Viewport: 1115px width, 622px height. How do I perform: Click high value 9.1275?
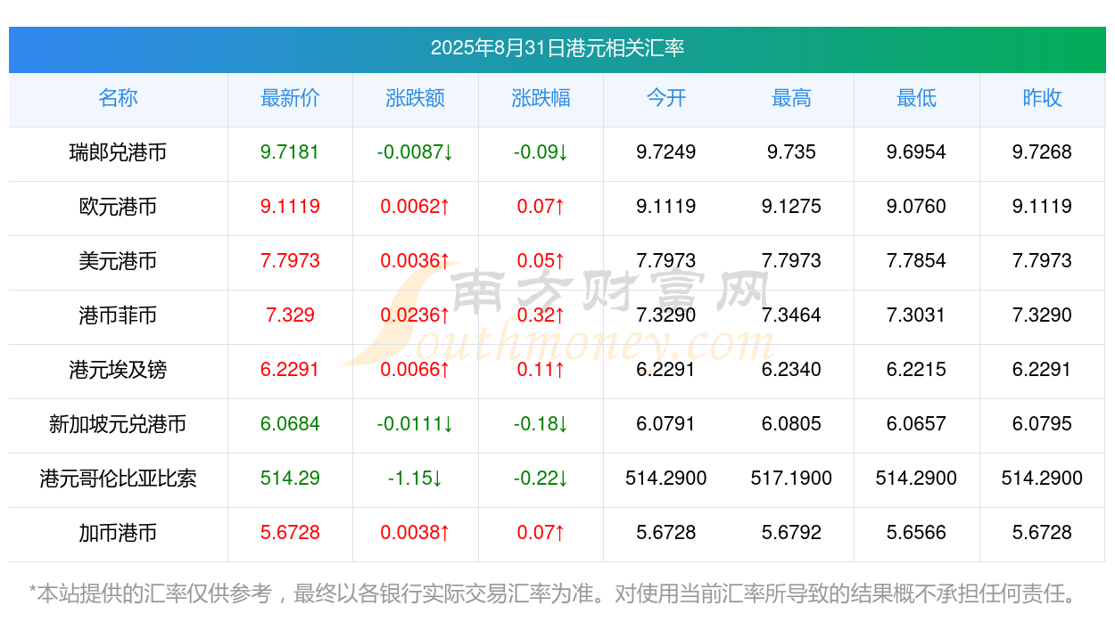(791, 207)
